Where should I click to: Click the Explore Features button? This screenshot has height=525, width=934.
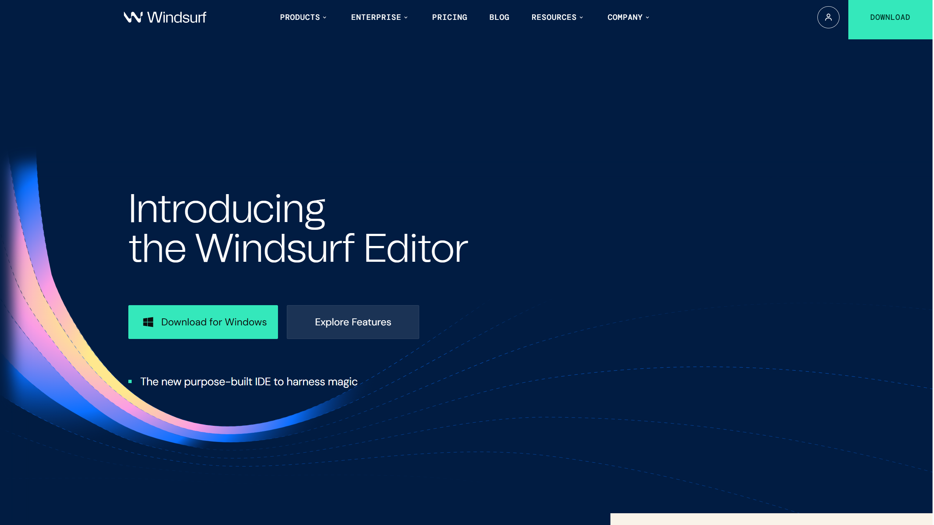point(353,322)
